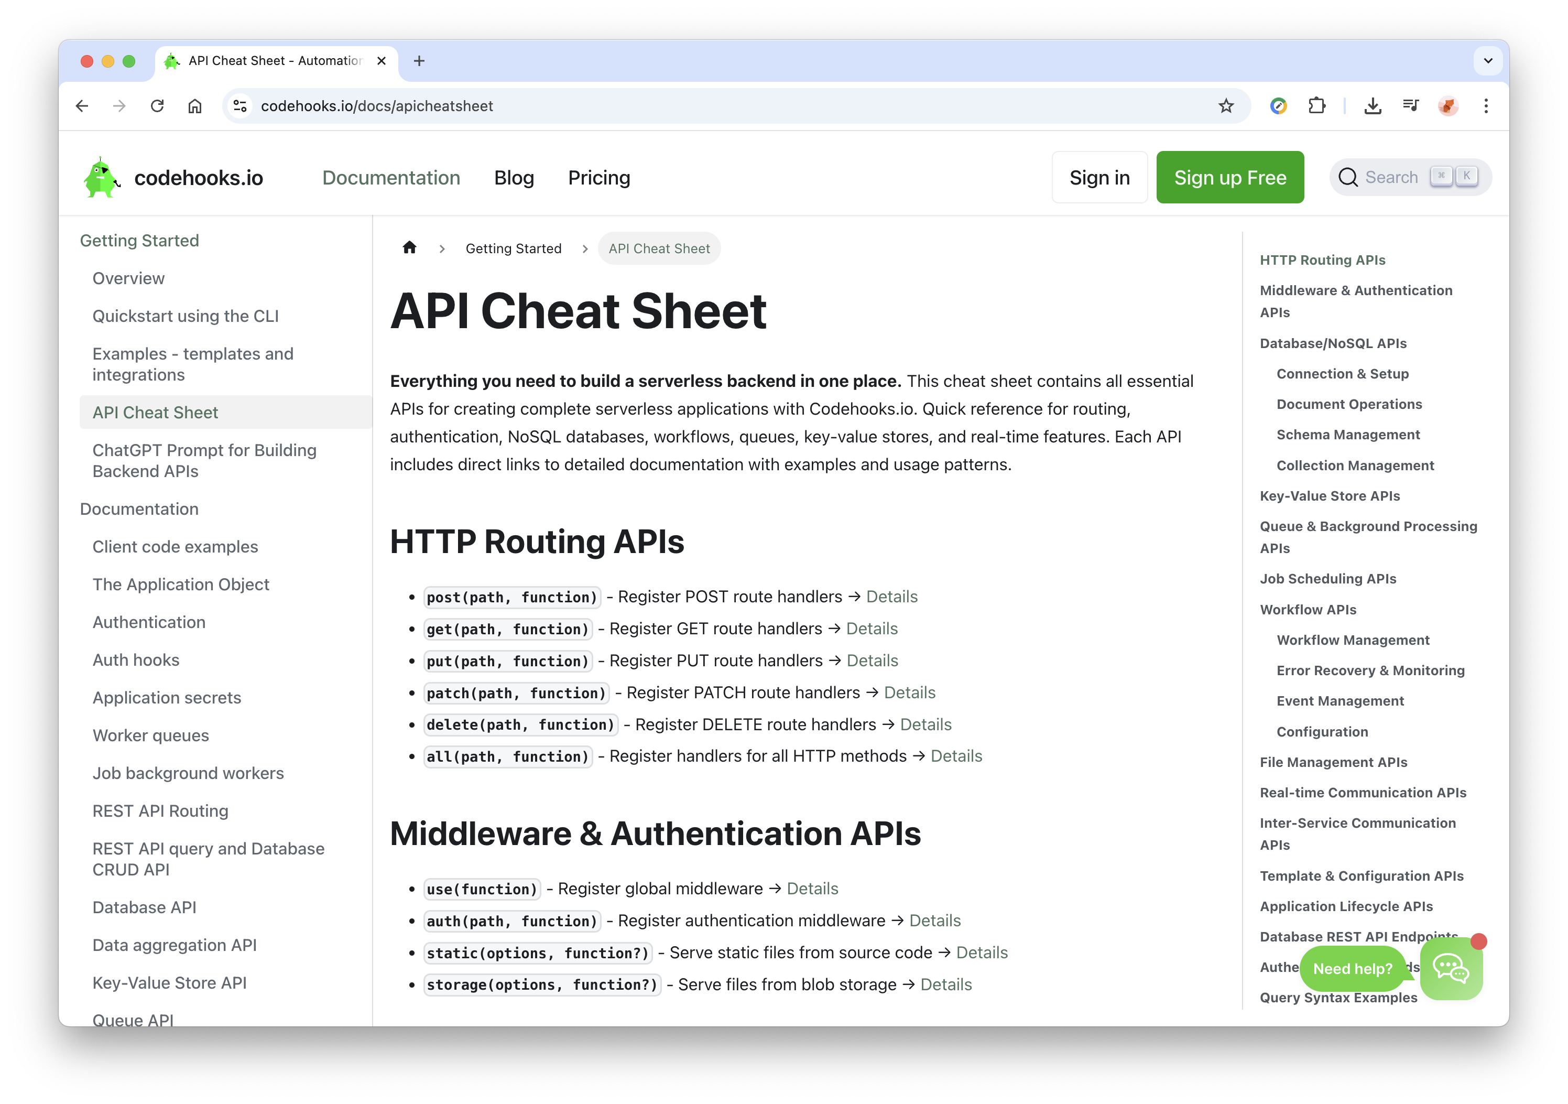Open media control icon in toolbar

[x=1410, y=106]
